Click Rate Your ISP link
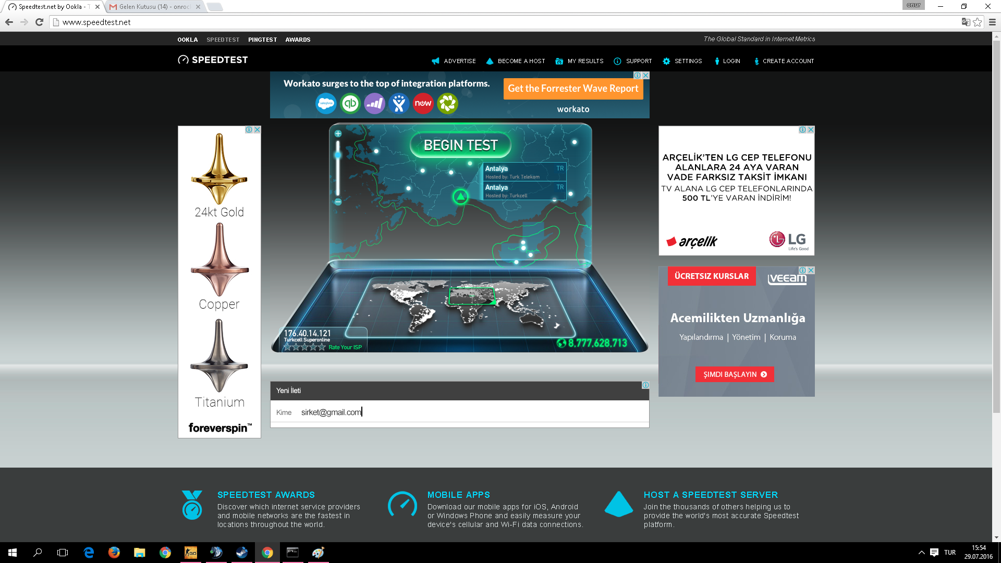 [345, 347]
